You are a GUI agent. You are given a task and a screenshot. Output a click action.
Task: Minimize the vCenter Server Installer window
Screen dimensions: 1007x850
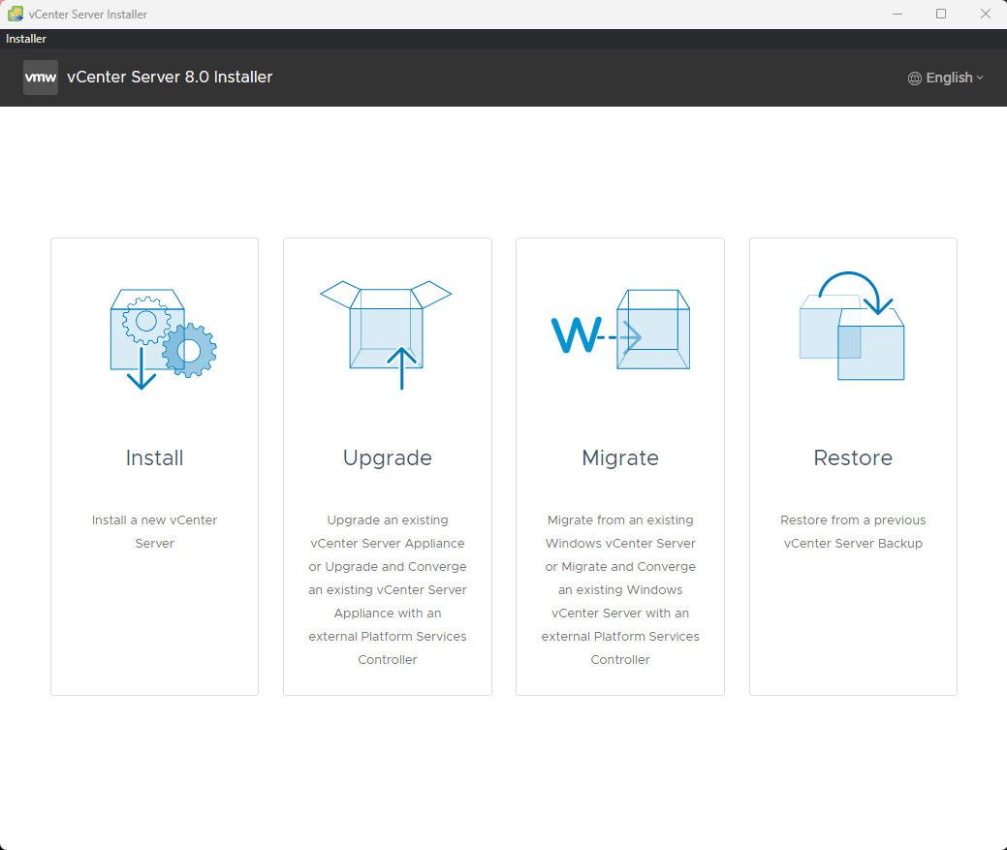[x=897, y=15]
